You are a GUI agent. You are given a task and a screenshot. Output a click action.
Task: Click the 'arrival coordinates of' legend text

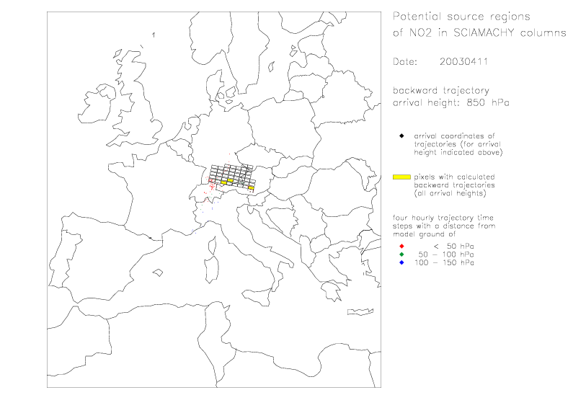[x=454, y=136]
